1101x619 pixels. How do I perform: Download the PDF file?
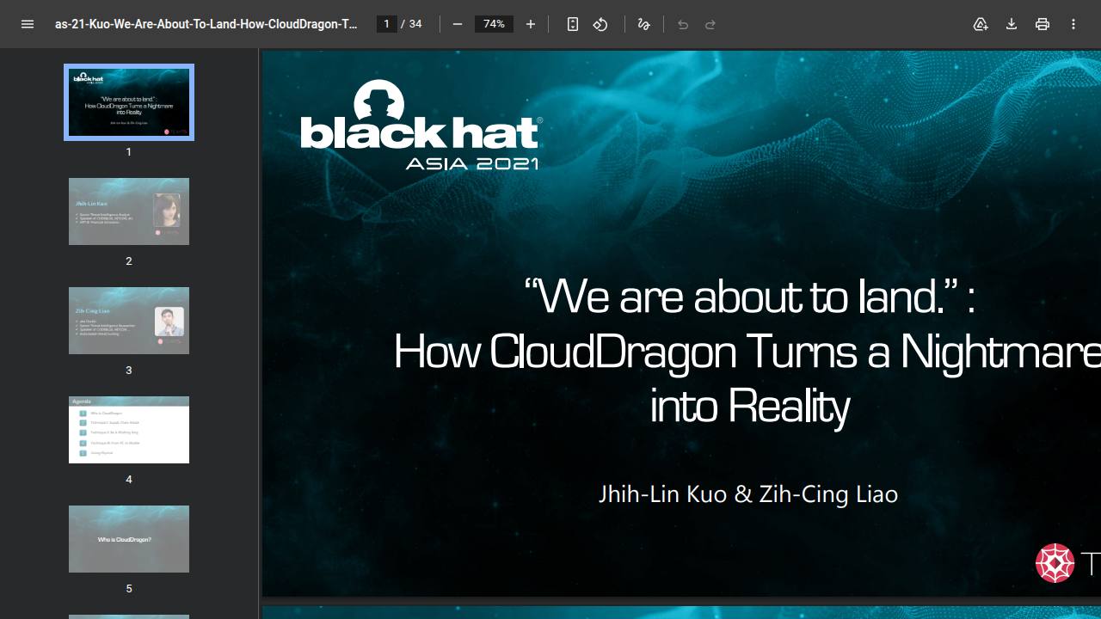pos(1012,24)
